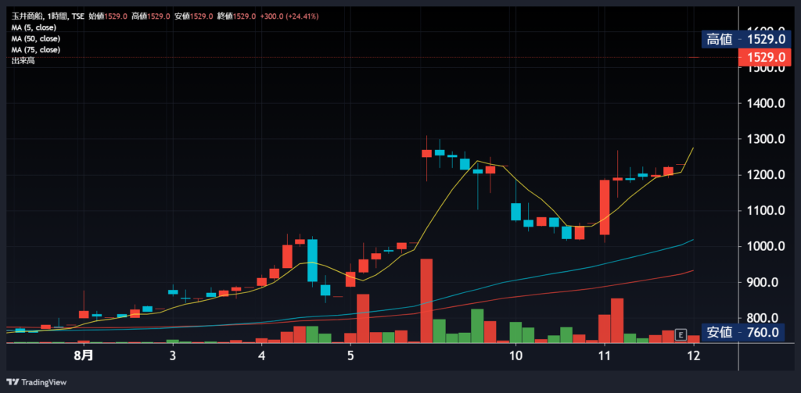Click the 5 date label on the time axis

coord(350,355)
